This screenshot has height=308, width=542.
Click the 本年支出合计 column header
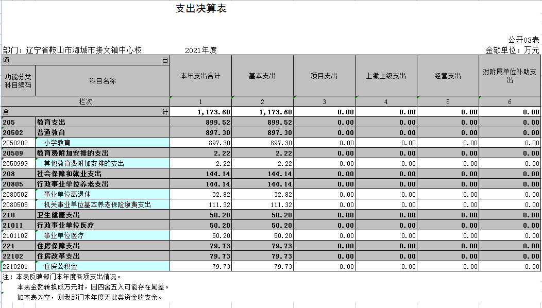tap(200, 76)
